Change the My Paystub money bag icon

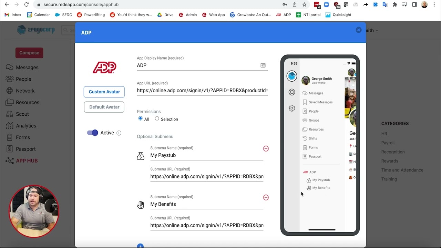[x=141, y=156]
